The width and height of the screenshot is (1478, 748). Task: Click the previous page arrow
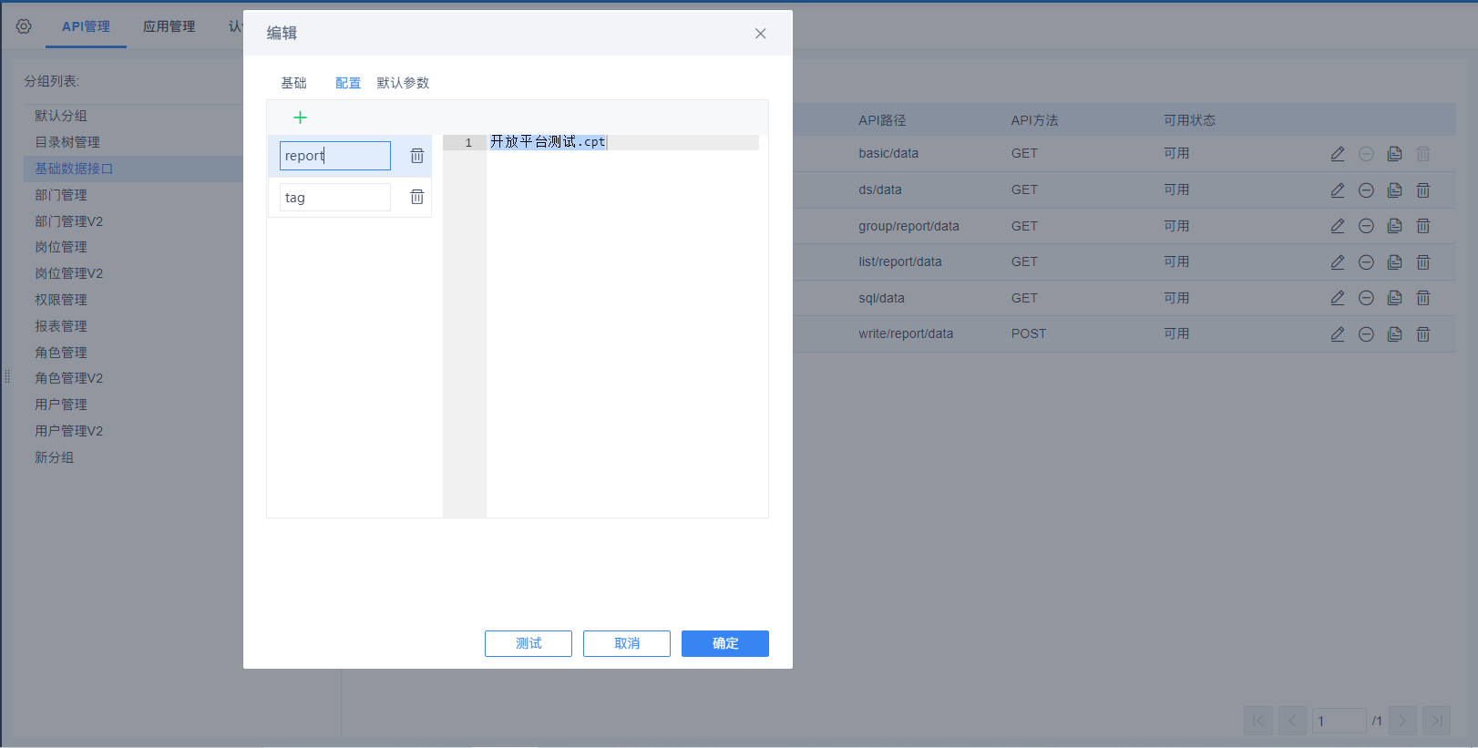[x=1292, y=721]
